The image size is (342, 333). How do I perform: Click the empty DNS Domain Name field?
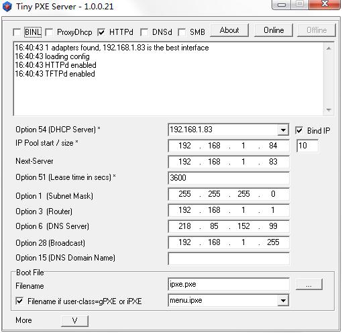point(229,258)
